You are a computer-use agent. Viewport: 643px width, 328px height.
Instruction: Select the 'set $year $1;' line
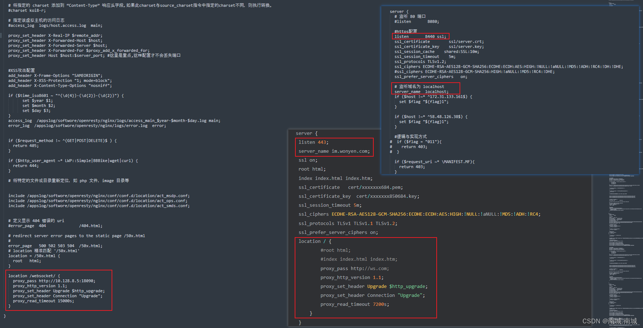(x=38, y=101)
